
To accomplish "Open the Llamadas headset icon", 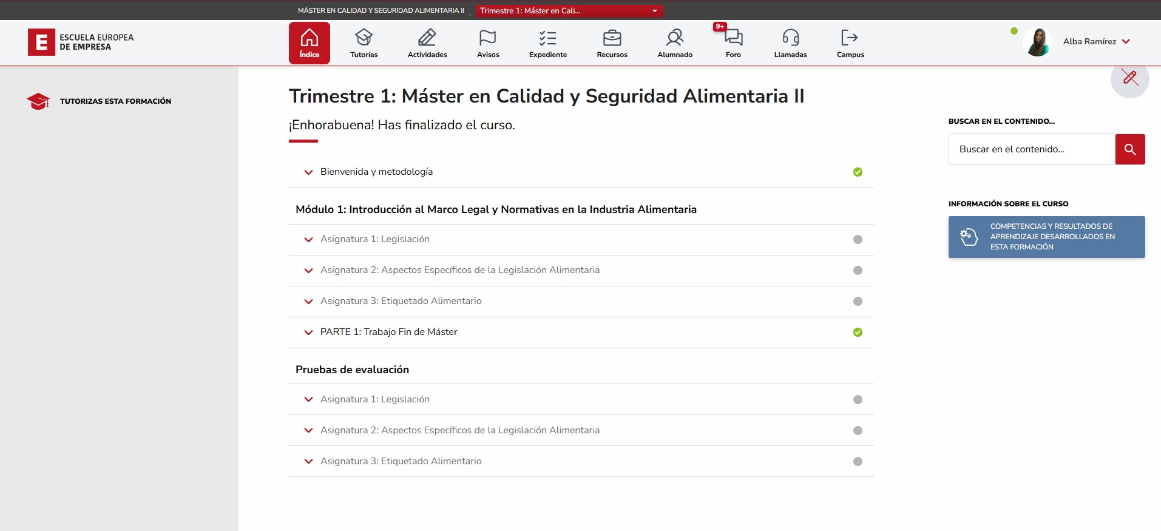I will (790, 38).
